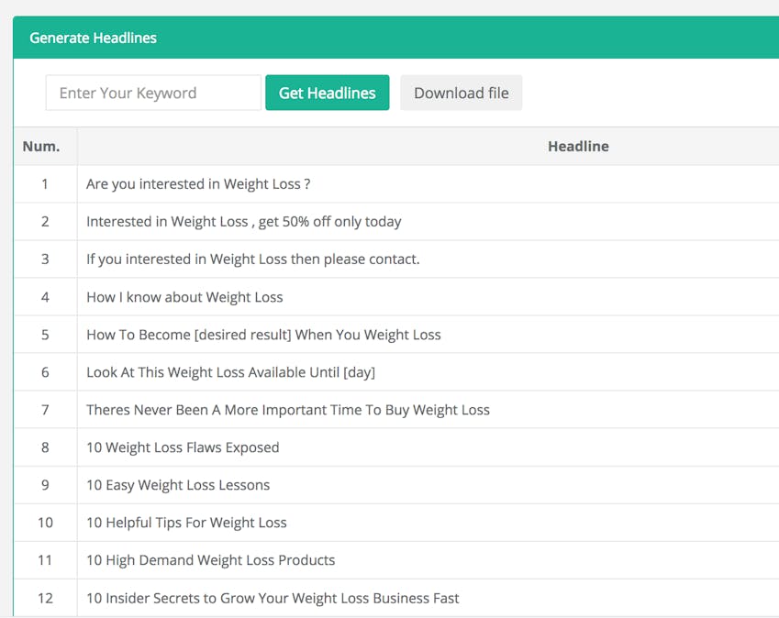
Task: Choose the "Theres Never Been A More Important Time" headline
Action: (x=288, y=409)
